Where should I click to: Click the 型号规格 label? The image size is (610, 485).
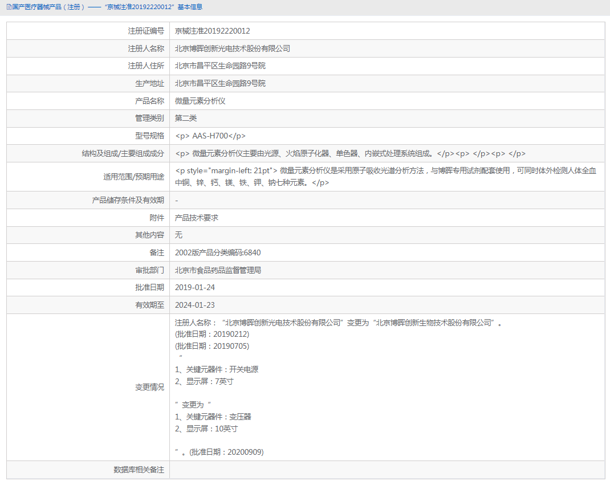tap(149, 136)
